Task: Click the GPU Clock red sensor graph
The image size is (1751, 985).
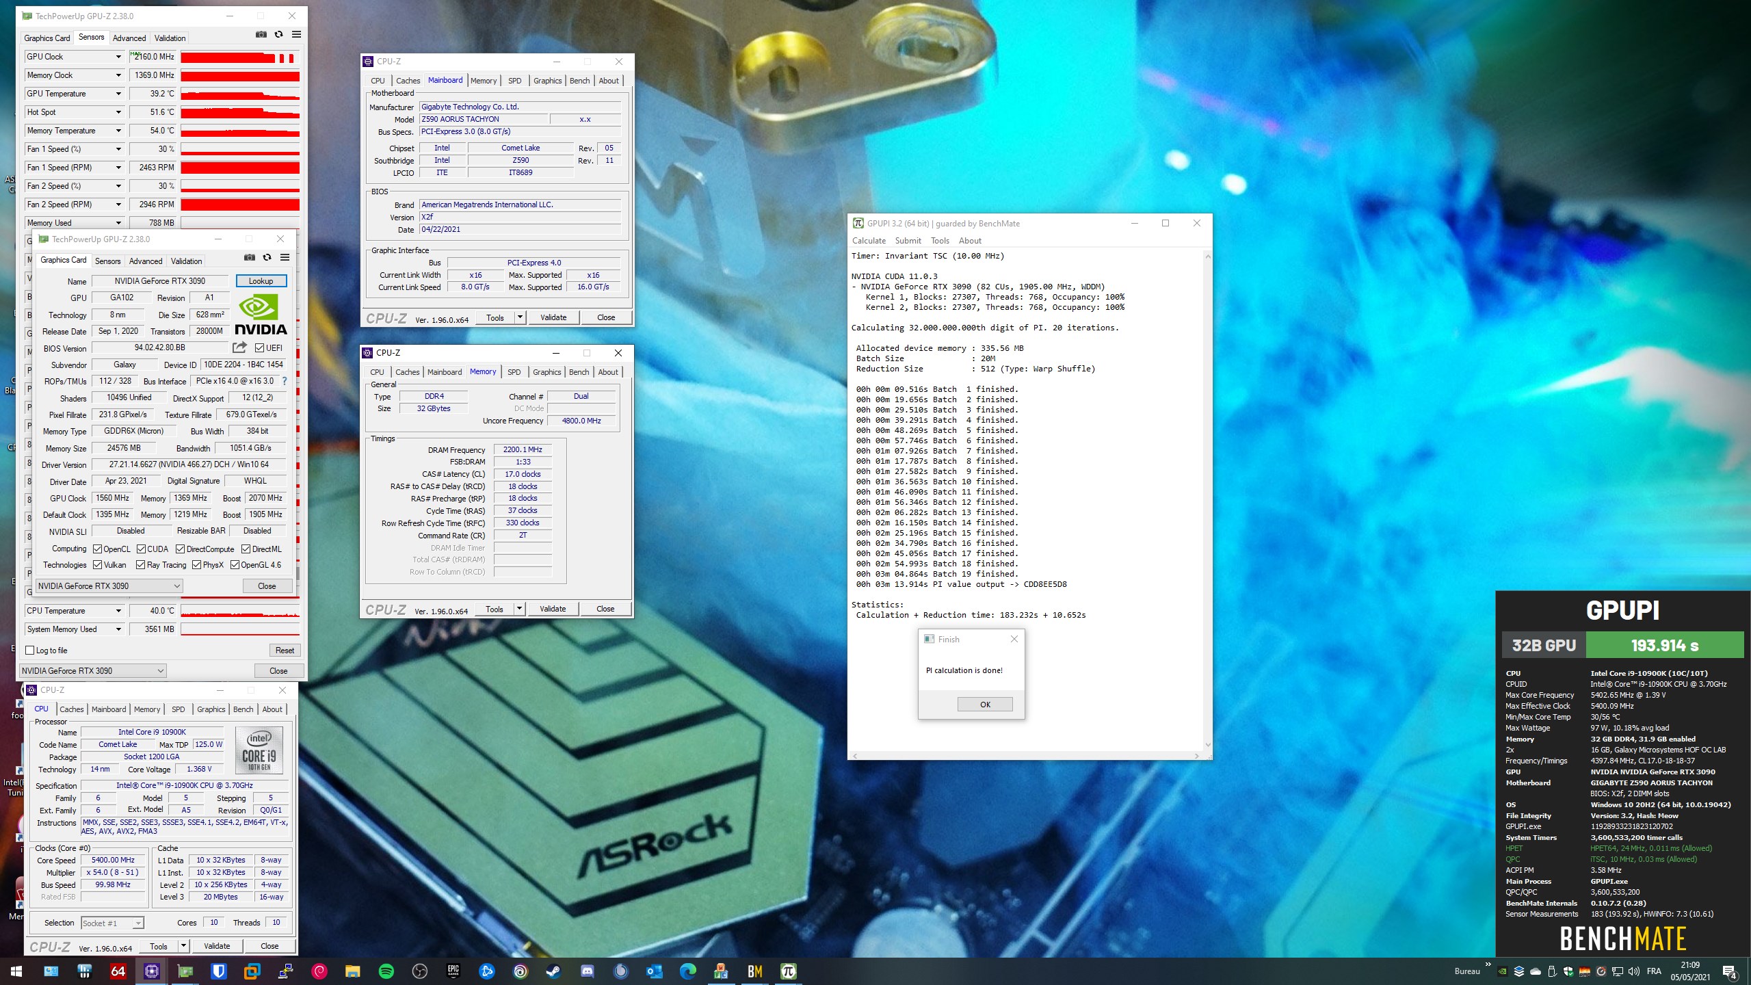Action: (240, 57)
